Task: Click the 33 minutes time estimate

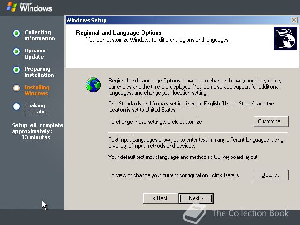Action: tap(36, 137)
